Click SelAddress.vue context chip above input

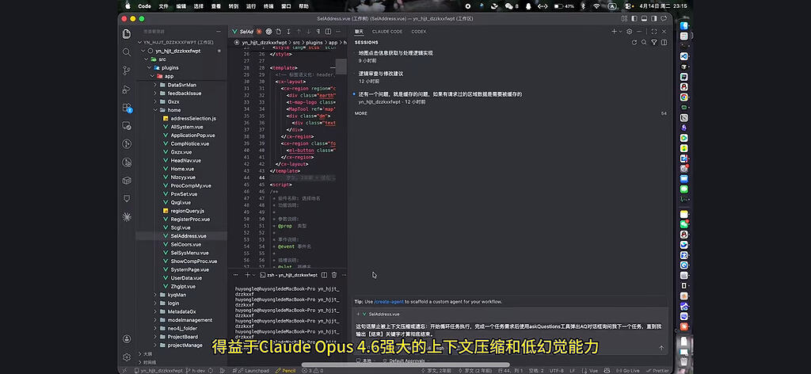[x=381, y=314]
